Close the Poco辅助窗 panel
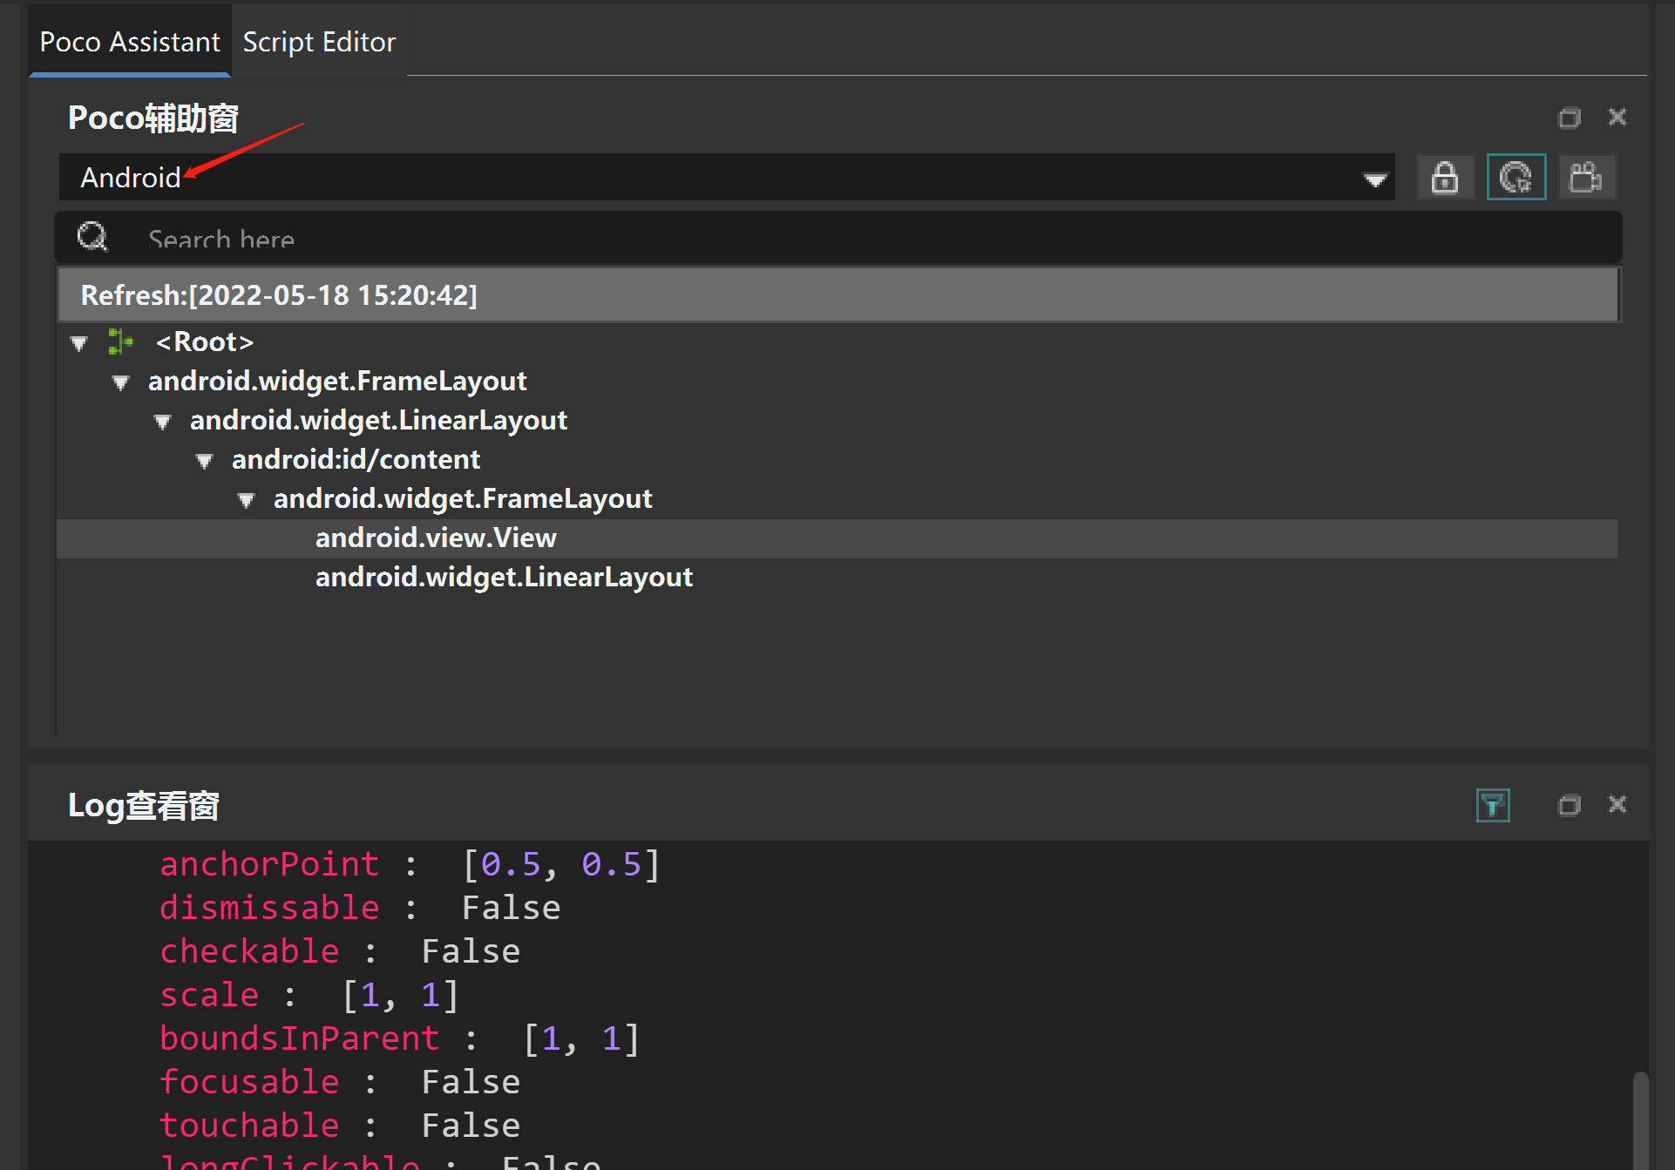Image resolution: width=1675 pixels, height=1170 pixels. click(x=1617, y=118)
